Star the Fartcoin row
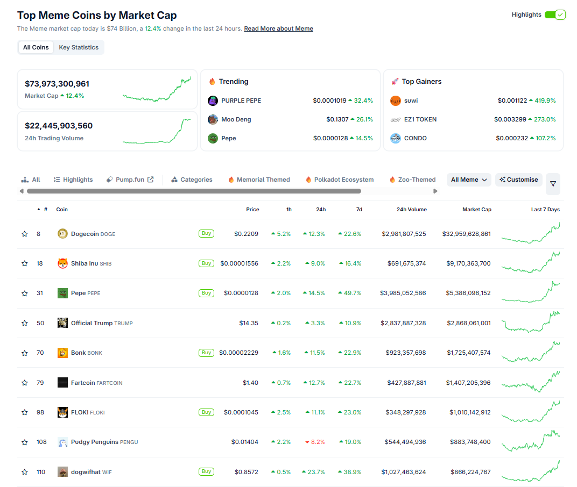The height and width of the screenshot is (487, 577). point(25,383)
